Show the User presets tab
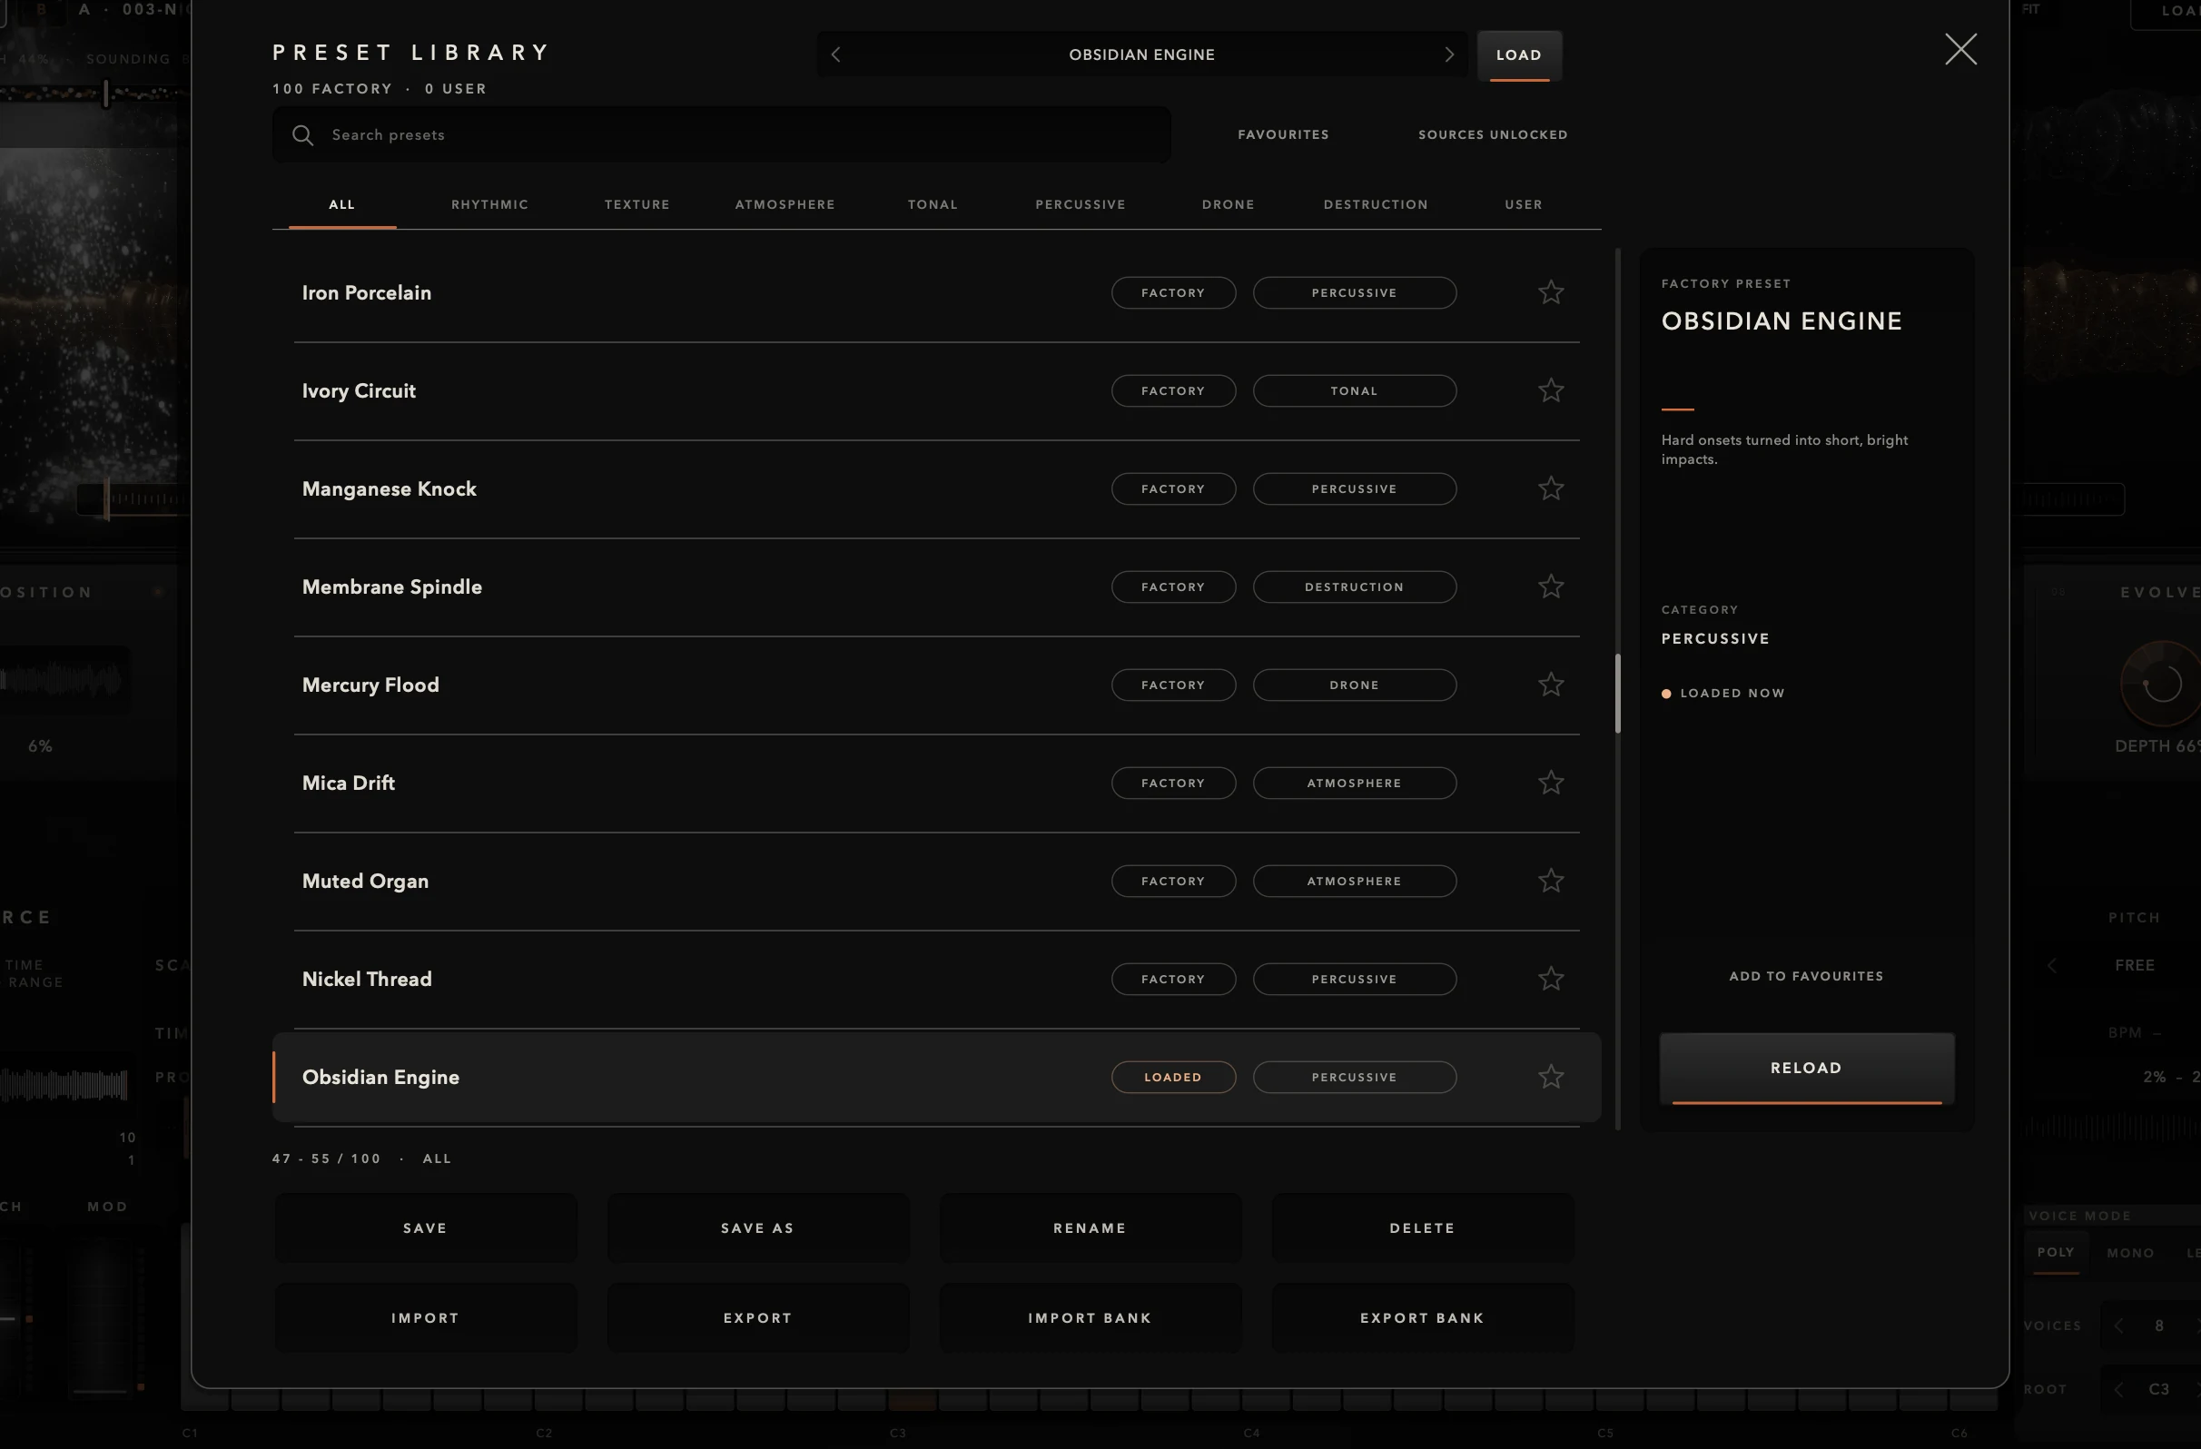This screenshot has height=1449, width=2201. [x=1523, y=204]
